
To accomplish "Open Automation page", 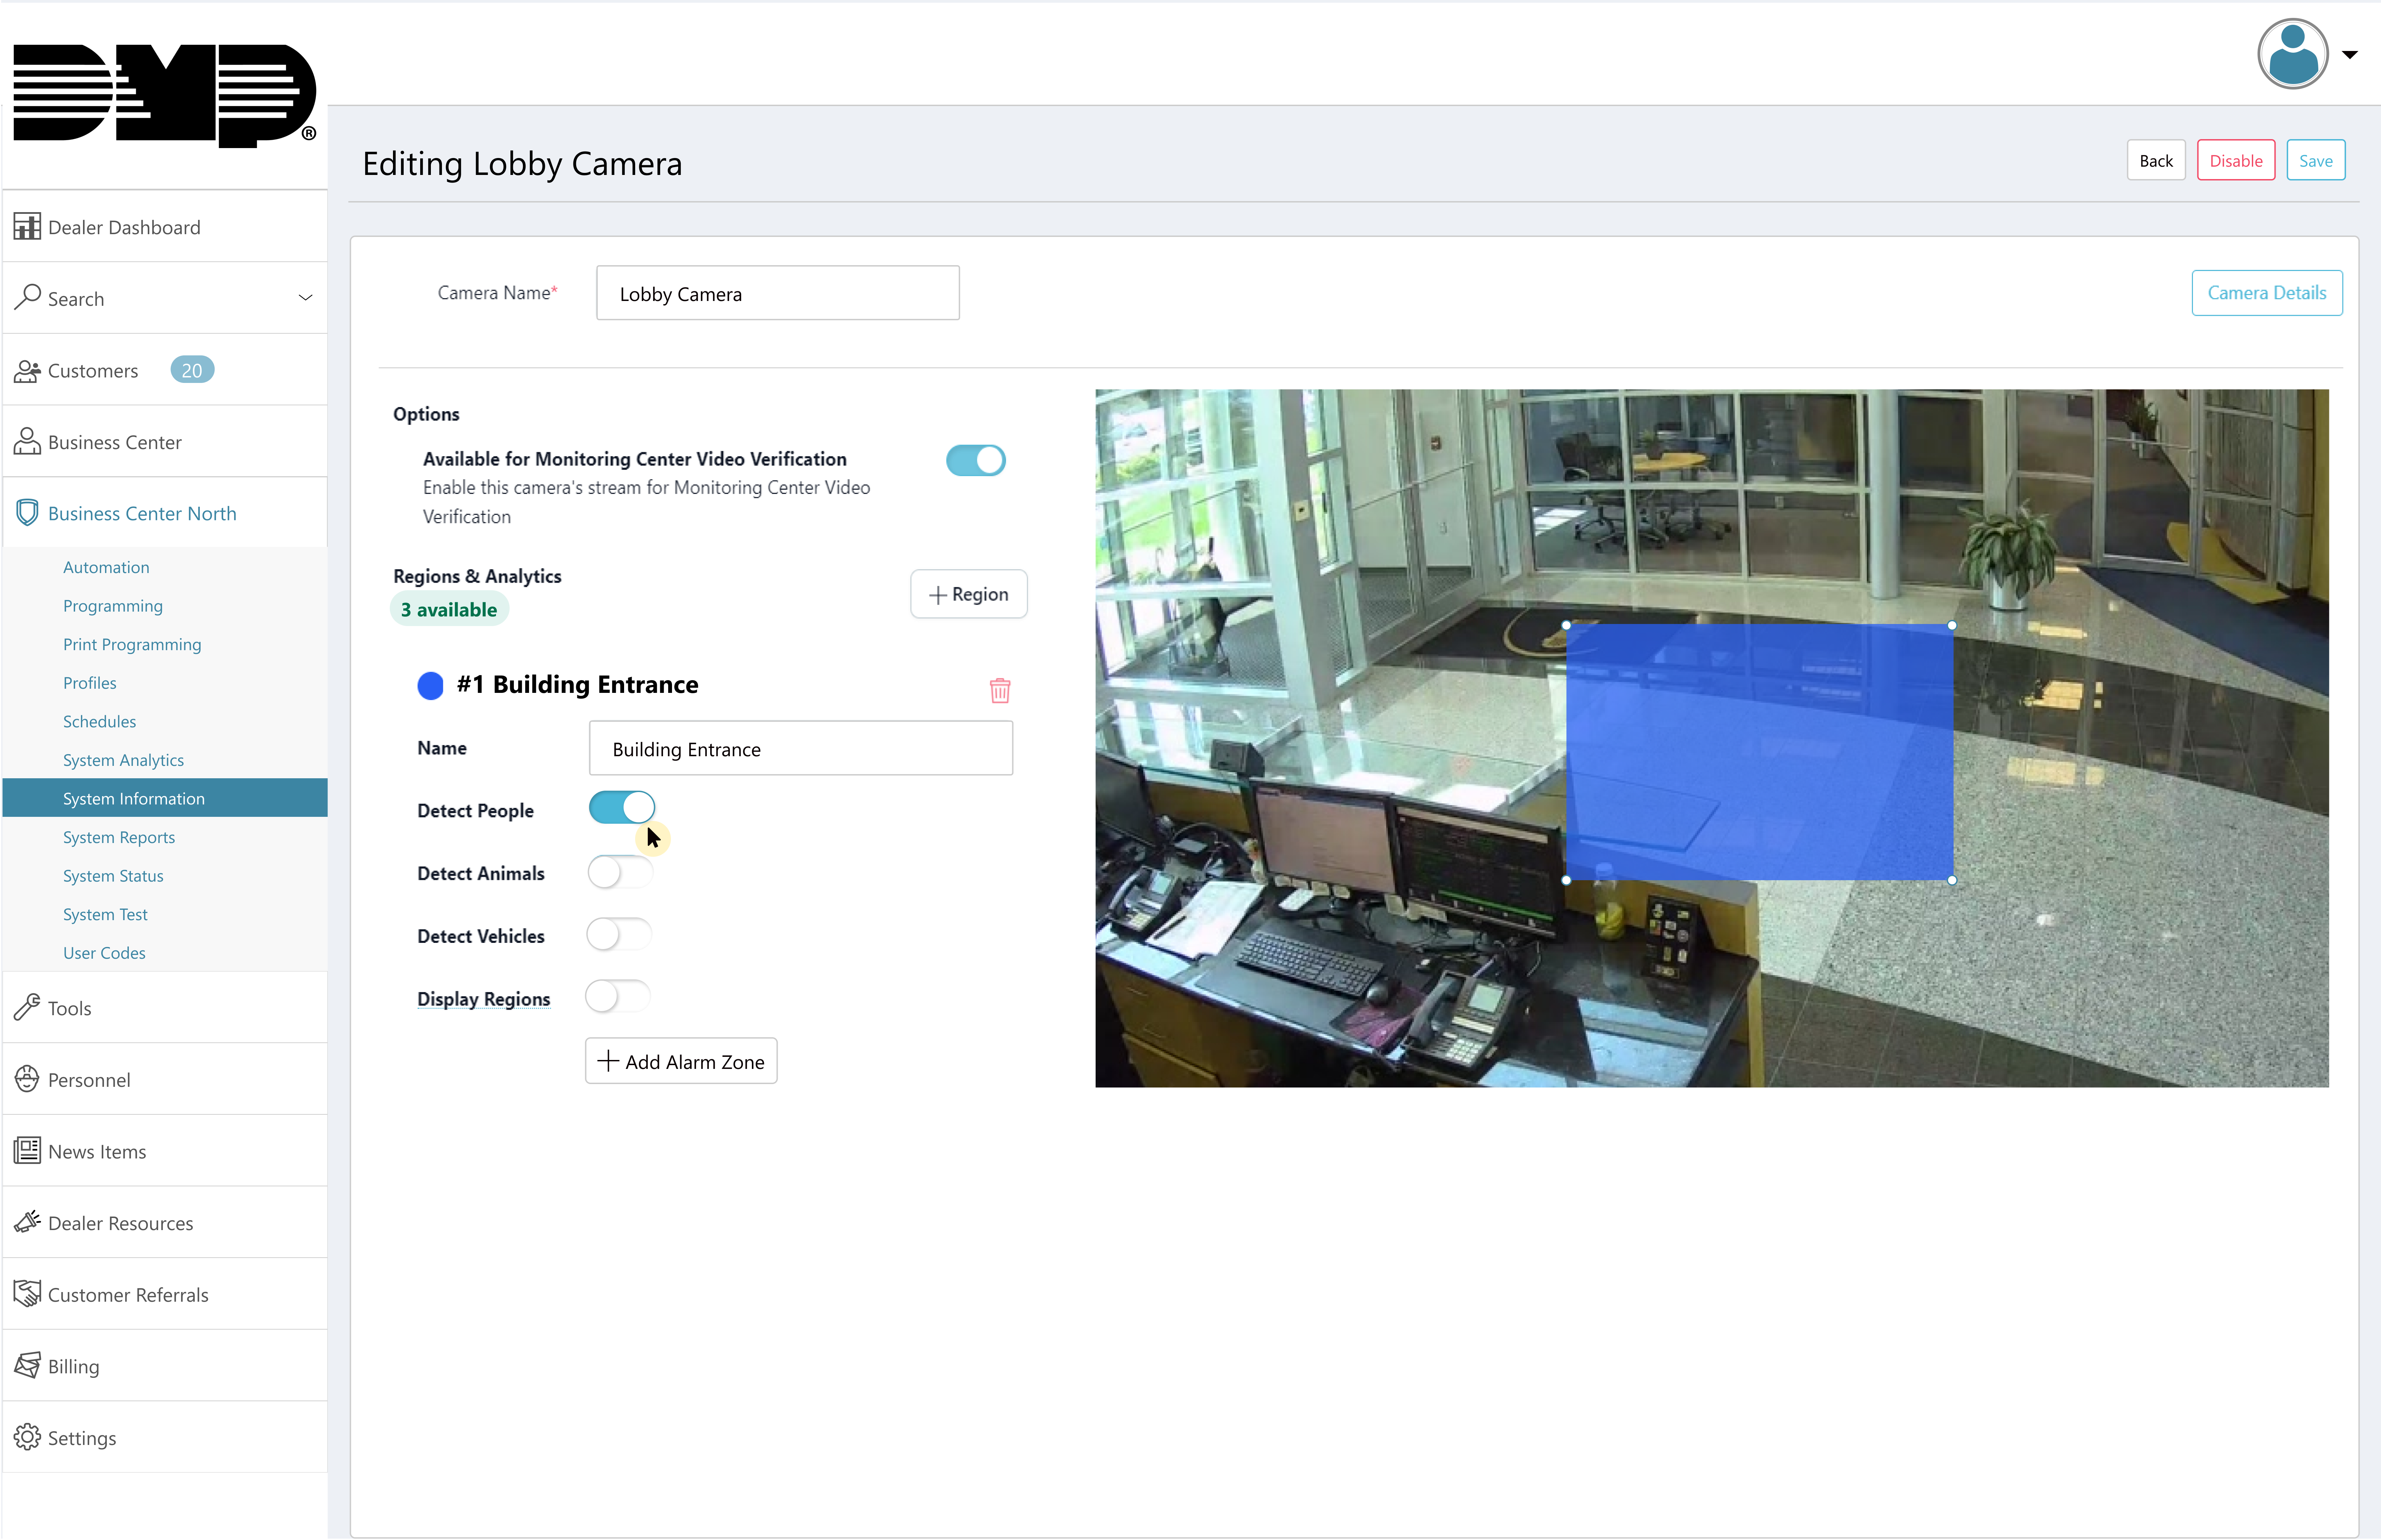I will [x=106, y=567].
